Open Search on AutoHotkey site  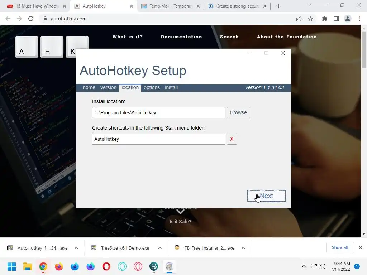point(229,37)
